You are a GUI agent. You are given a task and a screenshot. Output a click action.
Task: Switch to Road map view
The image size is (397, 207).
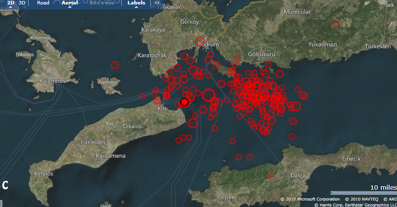[43, 3]
